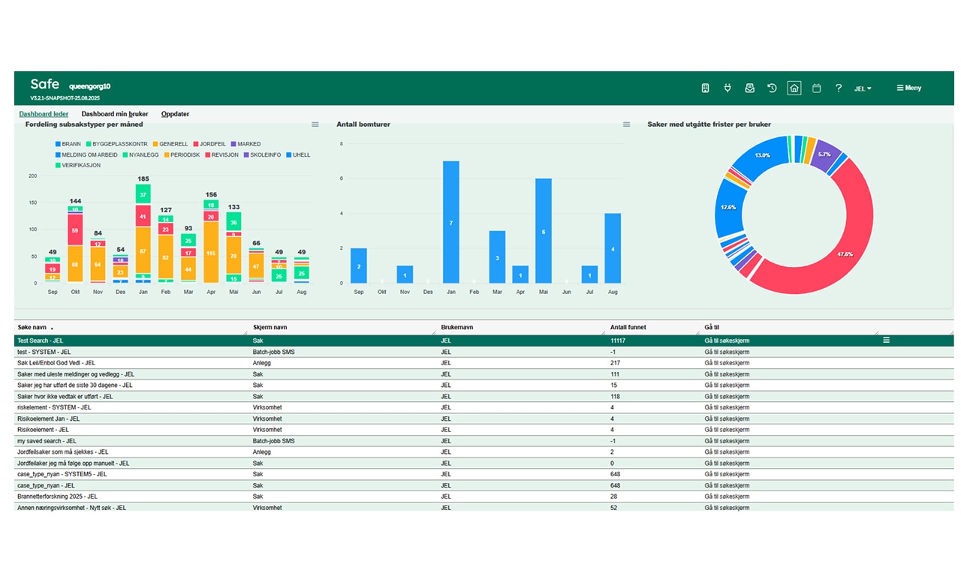
Task: Open the inbox tray icon
Action: pyautogui.click(x=749, y=88)
